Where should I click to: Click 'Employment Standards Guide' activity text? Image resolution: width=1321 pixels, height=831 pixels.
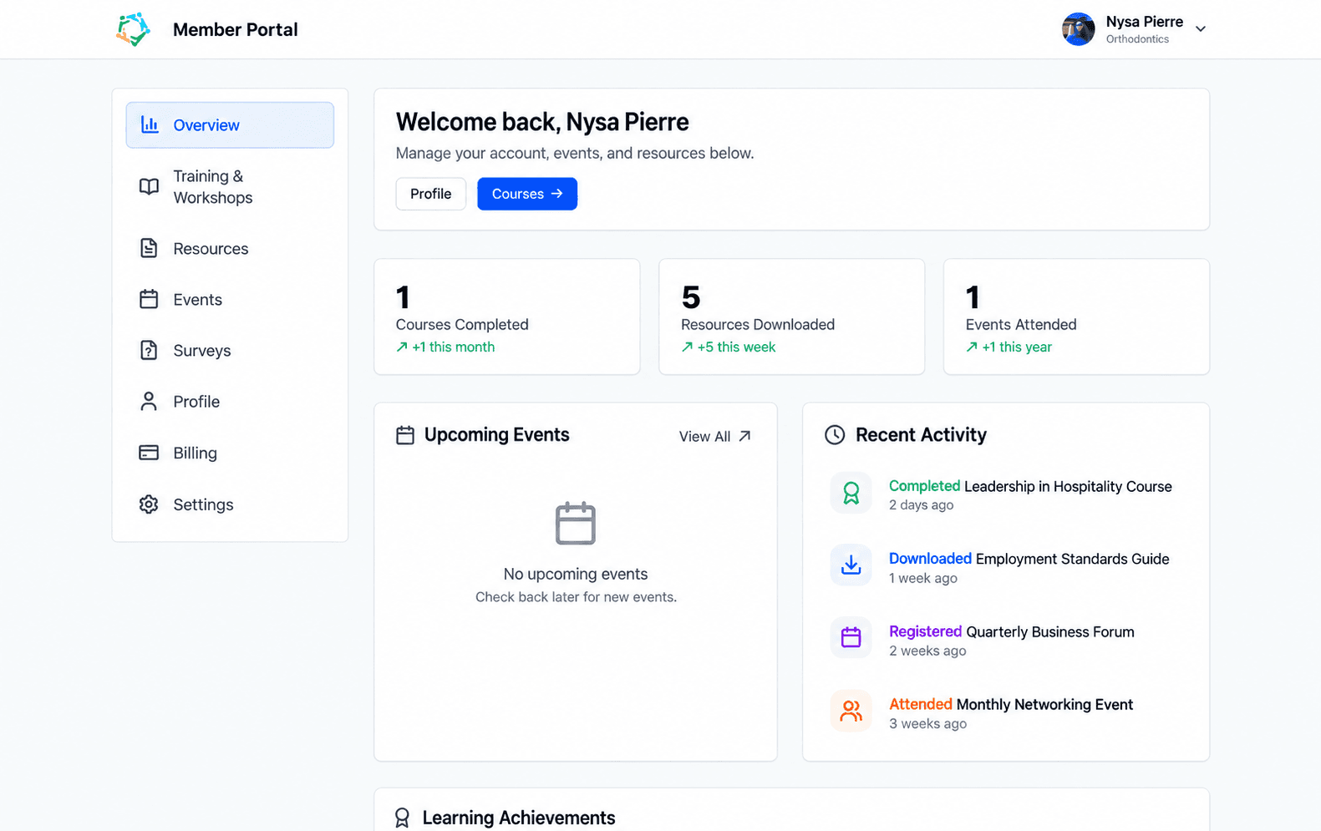[1073, 559]
